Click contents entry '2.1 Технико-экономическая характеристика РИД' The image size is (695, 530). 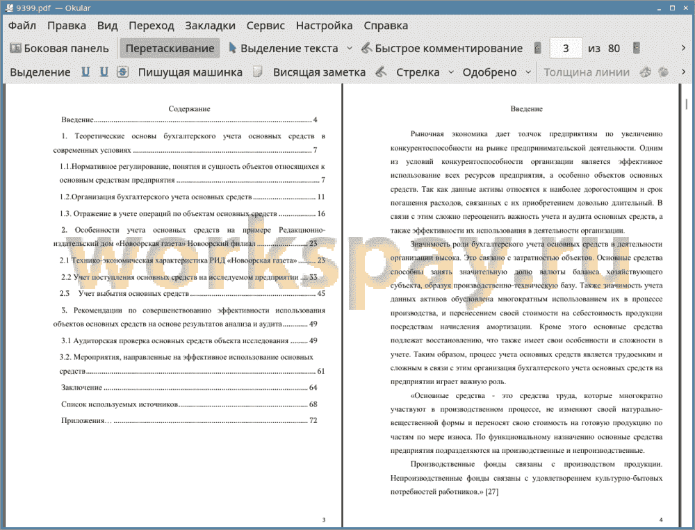[192, 260]
